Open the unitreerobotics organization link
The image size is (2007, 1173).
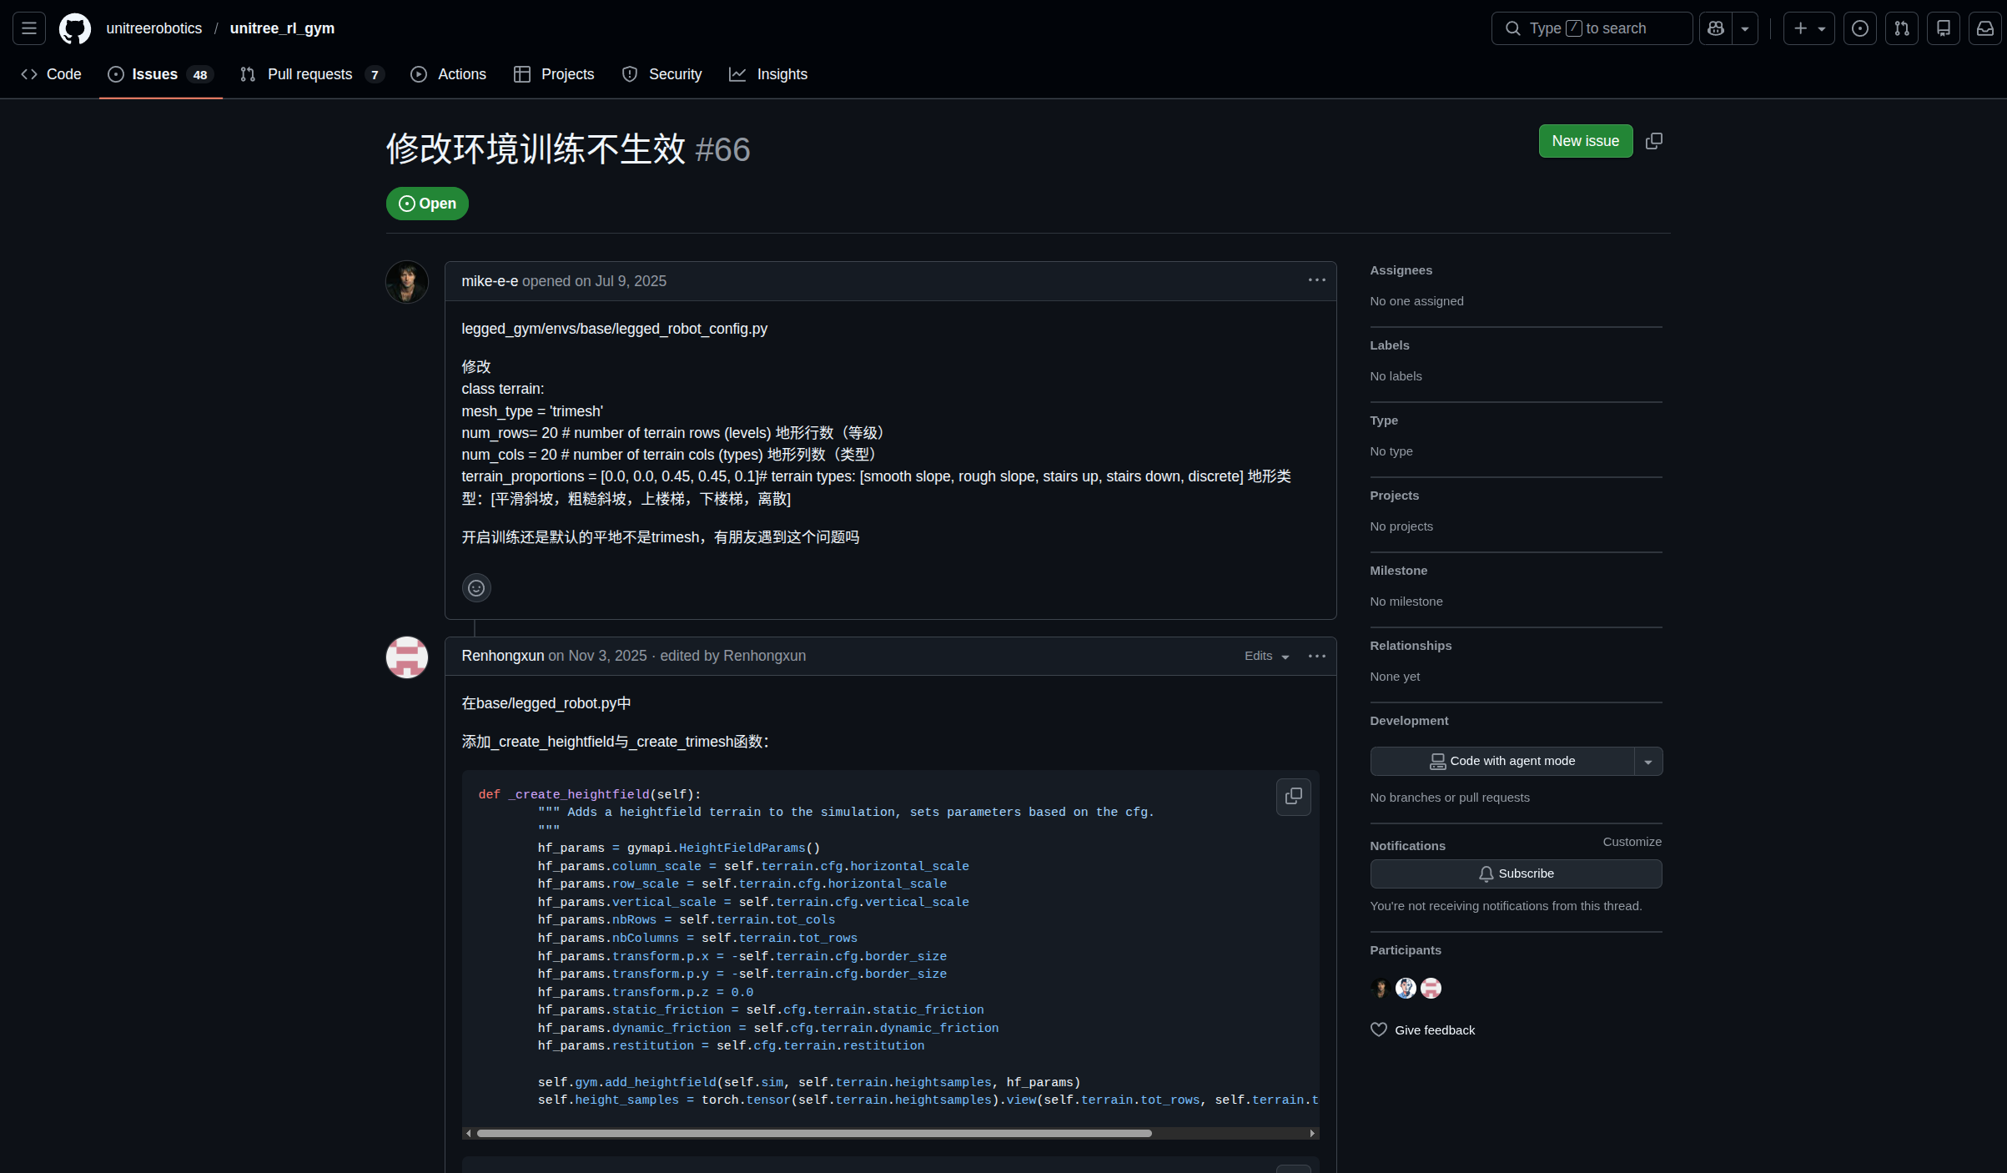(x=154, y=28)
